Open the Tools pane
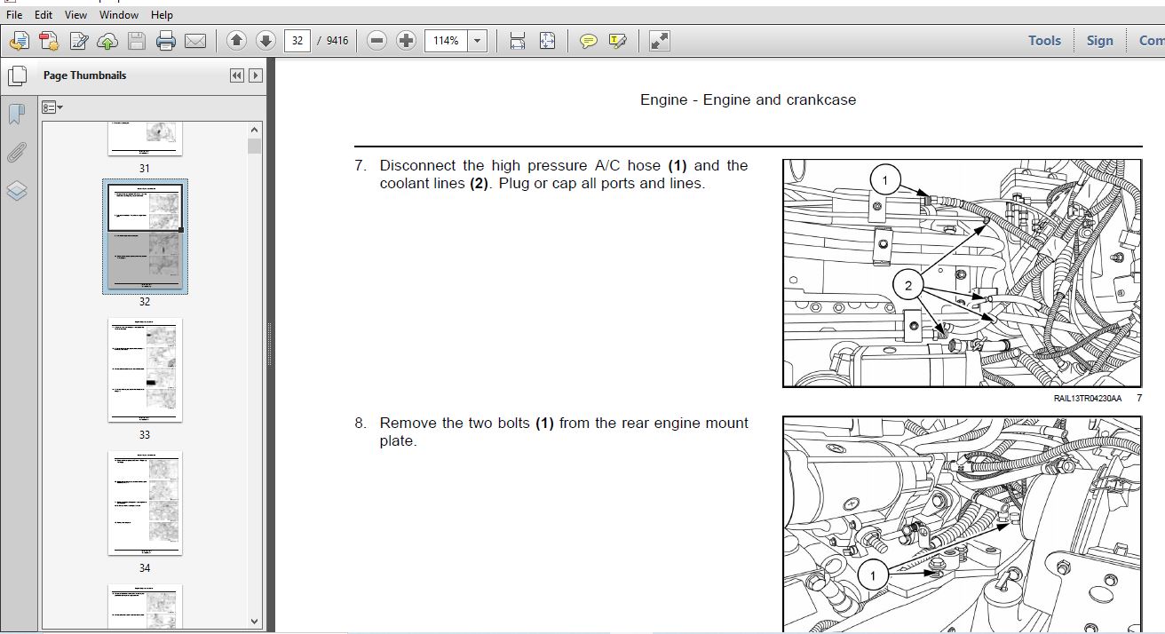Viewport: 1165px width, 634px height. [x=1044, y=40]
